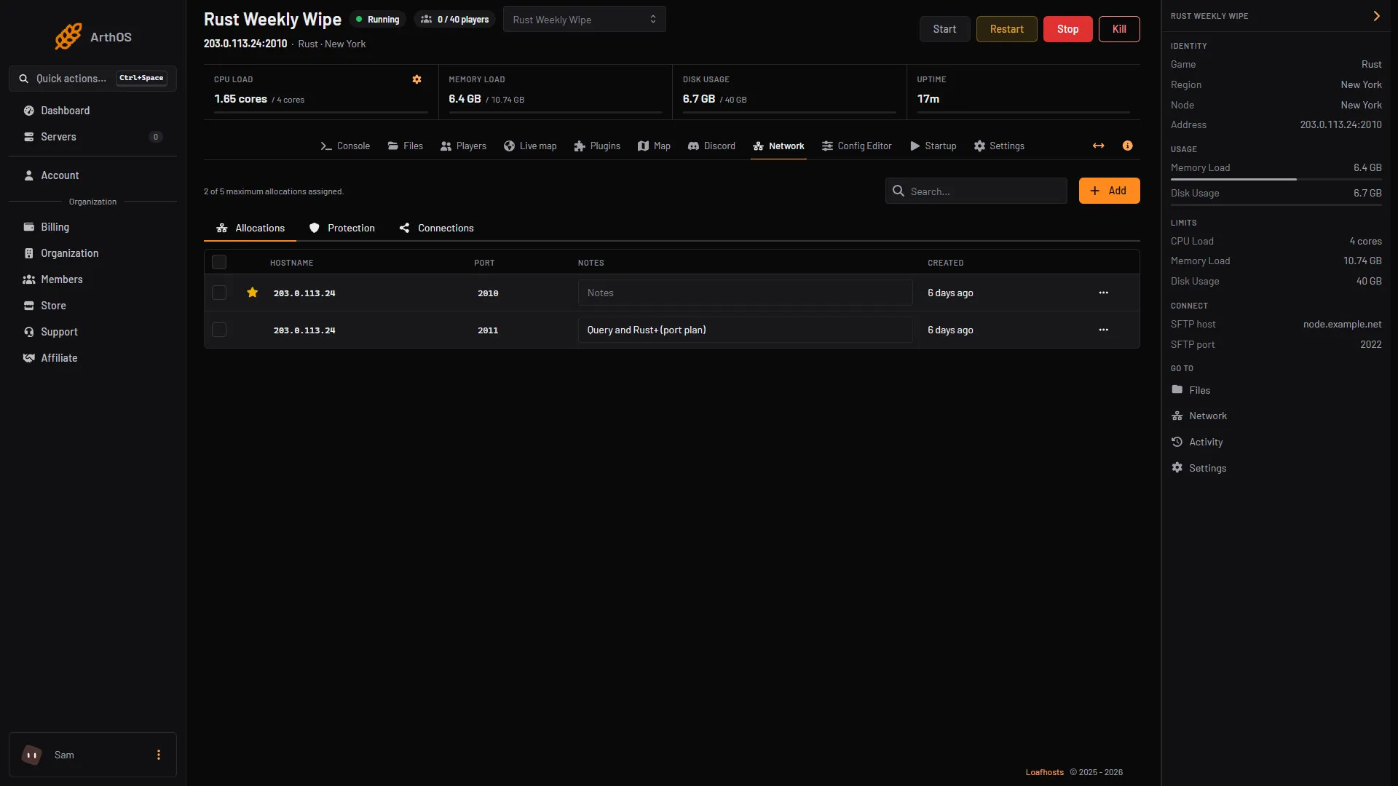Viewport: 1398px width, 786px height.
Task: Open actions menu for port 2010 row
Action: click(x=1103, y=293)
